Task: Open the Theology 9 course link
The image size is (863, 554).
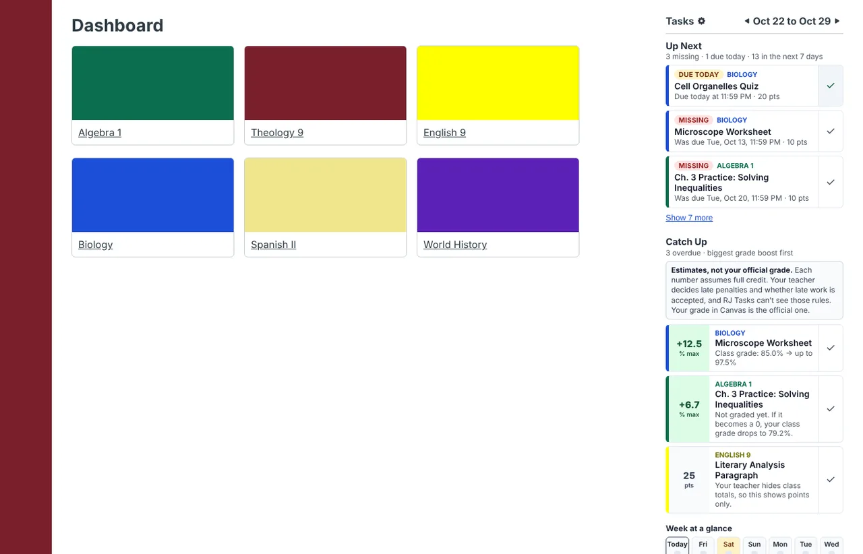Action: 277,133
